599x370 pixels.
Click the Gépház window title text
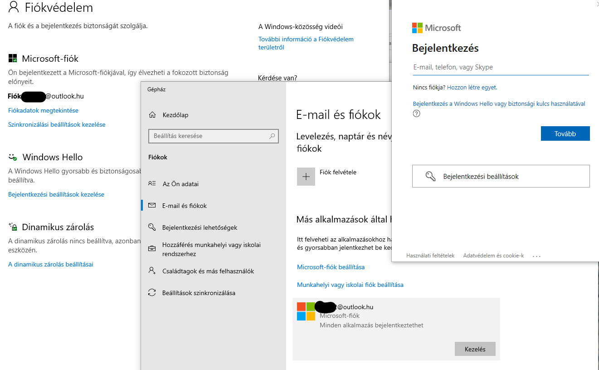(156, 89)
